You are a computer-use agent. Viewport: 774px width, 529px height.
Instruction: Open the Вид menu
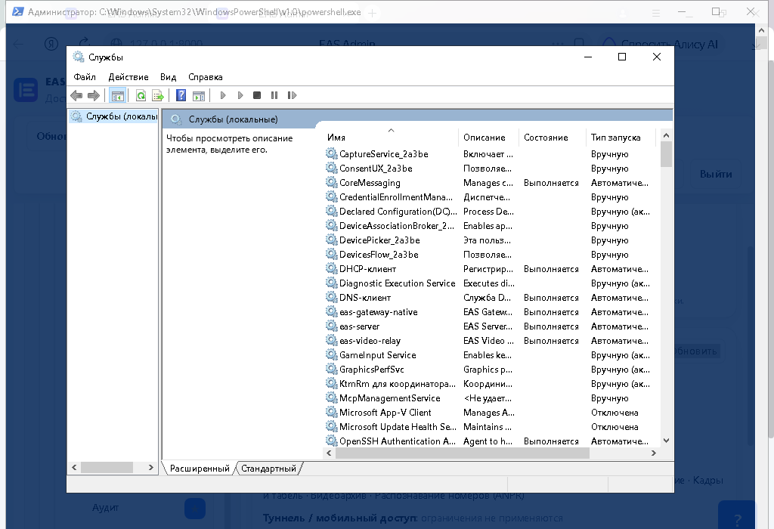click(x=169, y=77)
